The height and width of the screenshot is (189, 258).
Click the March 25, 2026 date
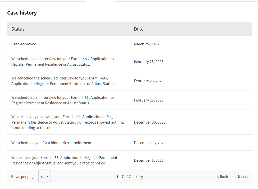[146, 44]
